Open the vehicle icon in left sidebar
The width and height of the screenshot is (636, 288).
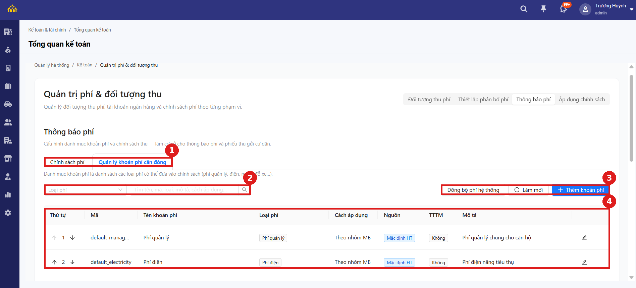(x=8, y=104)
